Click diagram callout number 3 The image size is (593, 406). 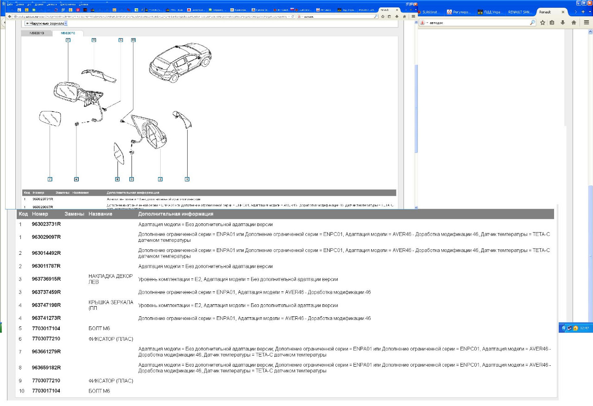[94, 40]
